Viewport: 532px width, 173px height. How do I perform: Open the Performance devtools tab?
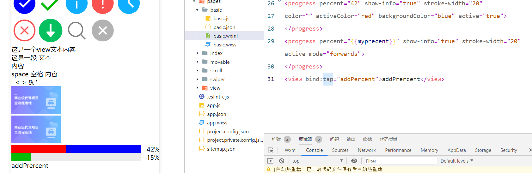(x=398, y=150)
